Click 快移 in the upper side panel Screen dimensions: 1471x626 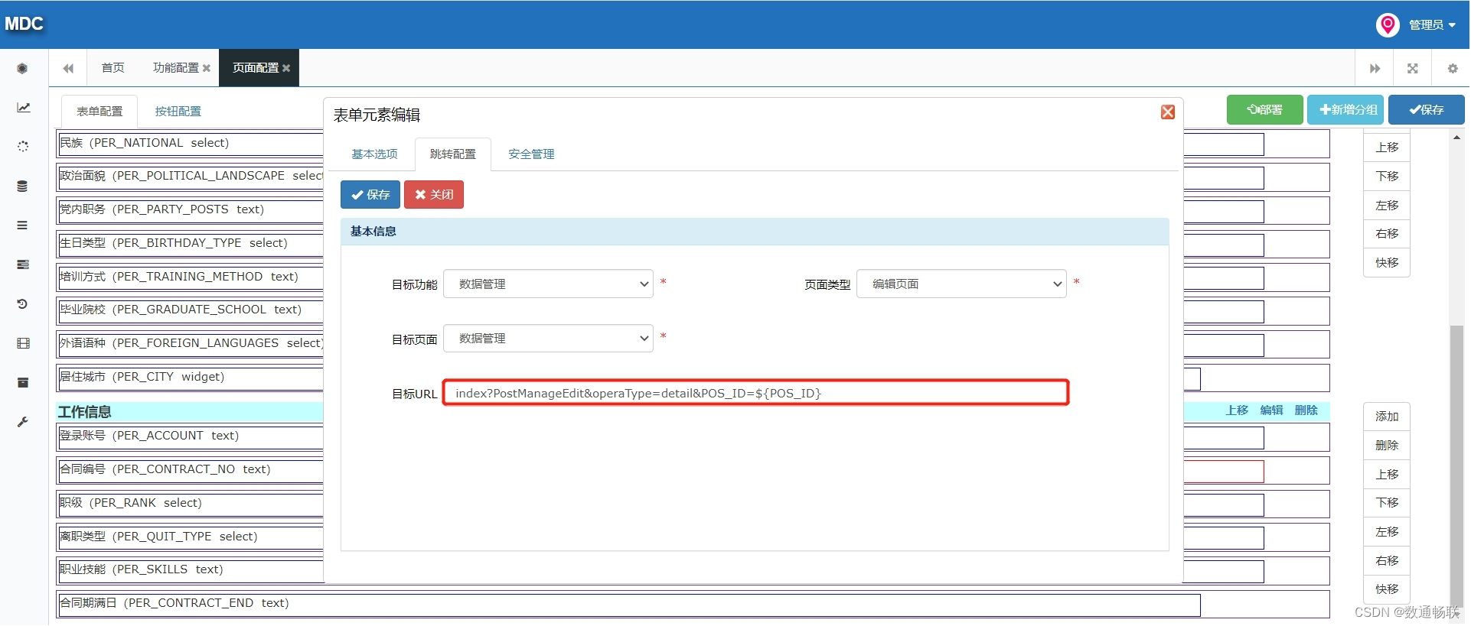pos(1387,263)
